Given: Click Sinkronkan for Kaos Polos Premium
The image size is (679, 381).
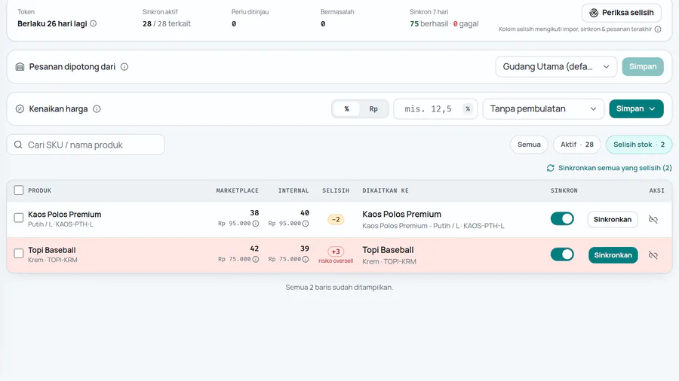Looking at the screenshot, I should coord(613,219).
